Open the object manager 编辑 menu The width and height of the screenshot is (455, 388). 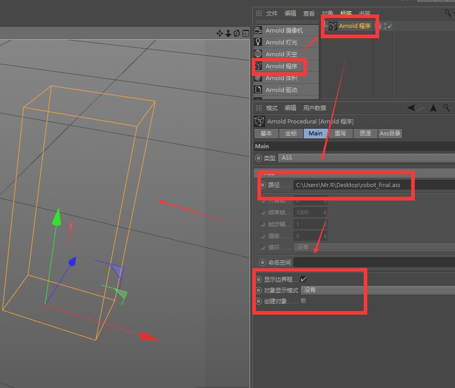[x=290, y=13]
